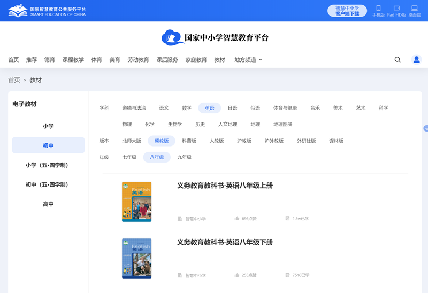Choose the 化学 subject filter
The image size is (428, 293).
coord(150,125)
